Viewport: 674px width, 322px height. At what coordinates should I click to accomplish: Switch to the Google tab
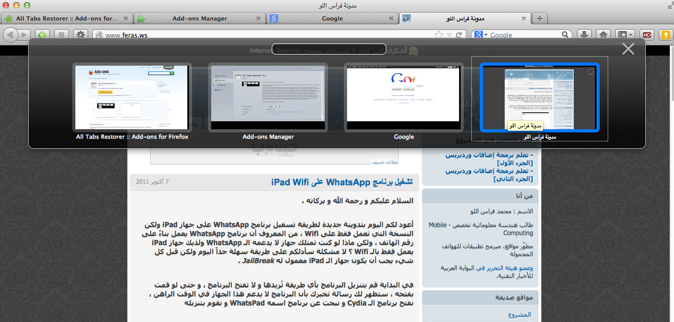point(332,19)
